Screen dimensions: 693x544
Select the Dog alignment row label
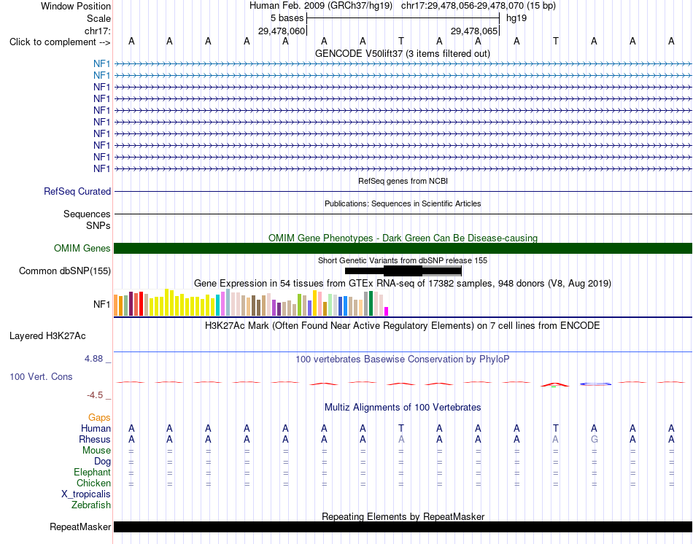coord(103,462)
